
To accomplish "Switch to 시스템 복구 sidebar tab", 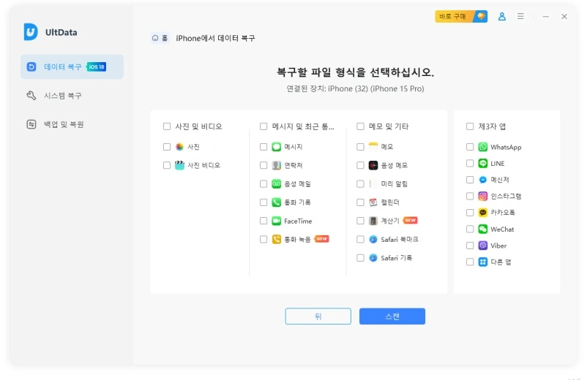I will click(x=63, y=96).
